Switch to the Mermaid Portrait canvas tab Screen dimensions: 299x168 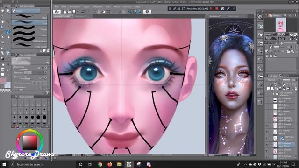point(62,16)
